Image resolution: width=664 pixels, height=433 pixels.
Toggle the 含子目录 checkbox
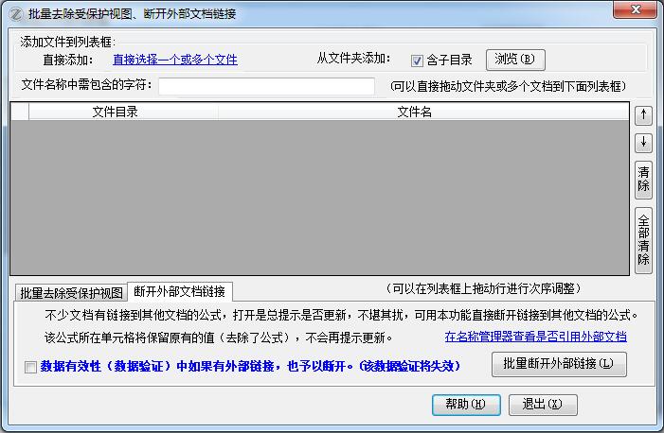click(x=417, y=61)
